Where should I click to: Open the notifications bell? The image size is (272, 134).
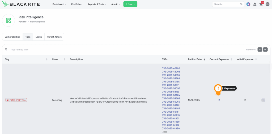(261, 4)
